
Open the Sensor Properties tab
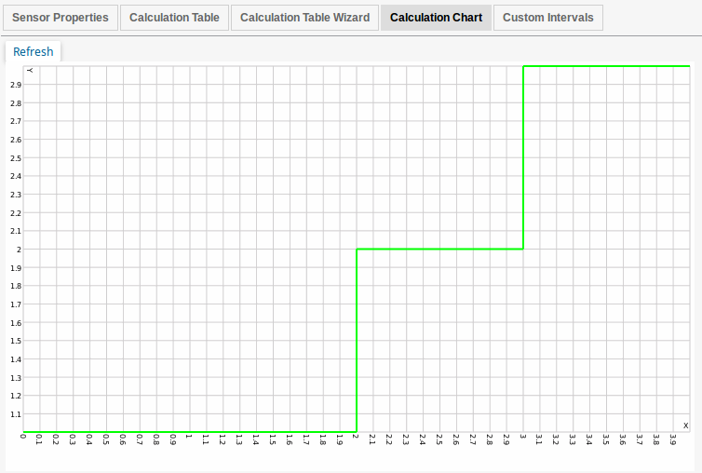(x=61, y=18)
